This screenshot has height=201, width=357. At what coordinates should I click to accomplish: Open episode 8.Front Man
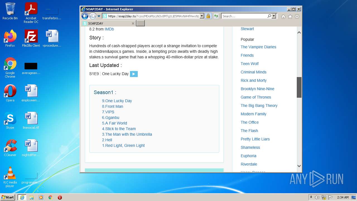click(112, 106)
